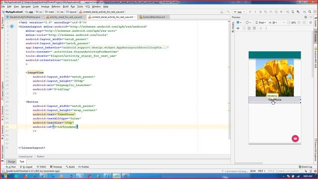Click the clock in the system tray
The image size is (318, 179).
[308, 176]
